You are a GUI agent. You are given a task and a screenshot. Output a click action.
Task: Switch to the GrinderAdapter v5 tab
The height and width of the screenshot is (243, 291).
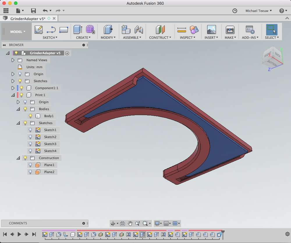tap(28, 19)
